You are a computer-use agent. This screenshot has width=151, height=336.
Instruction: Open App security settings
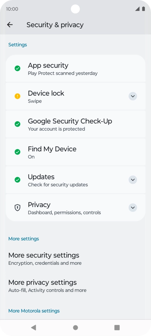[x=75, y=69]
